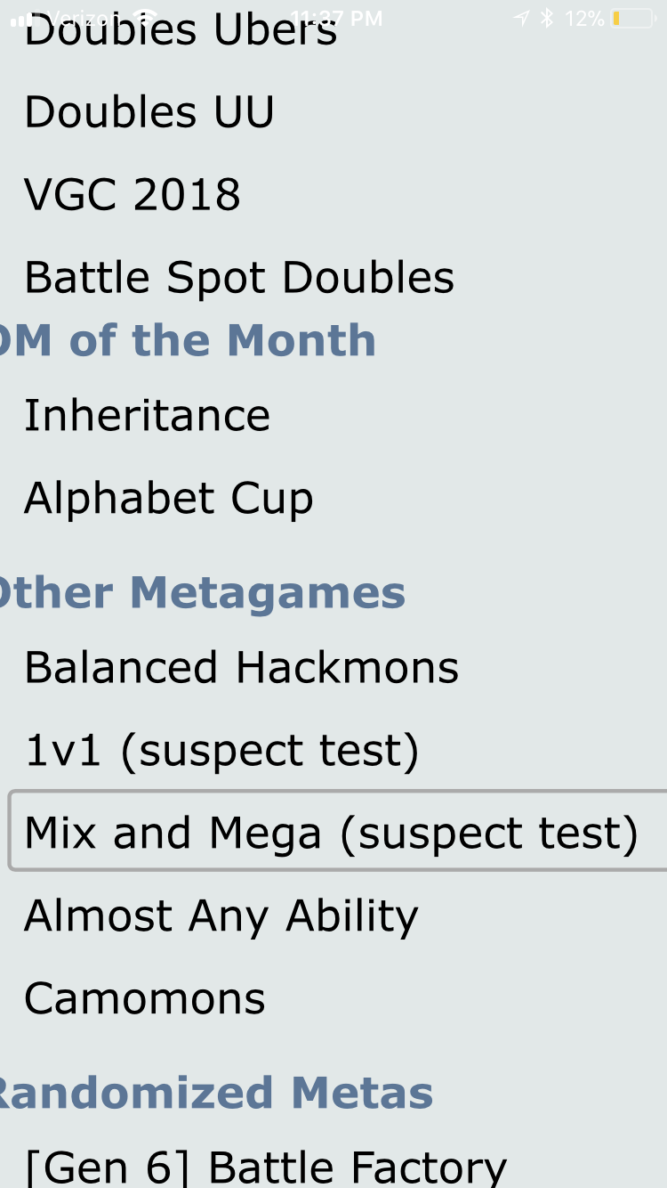Tap the Randomized Metas section header

point(217,1093)
